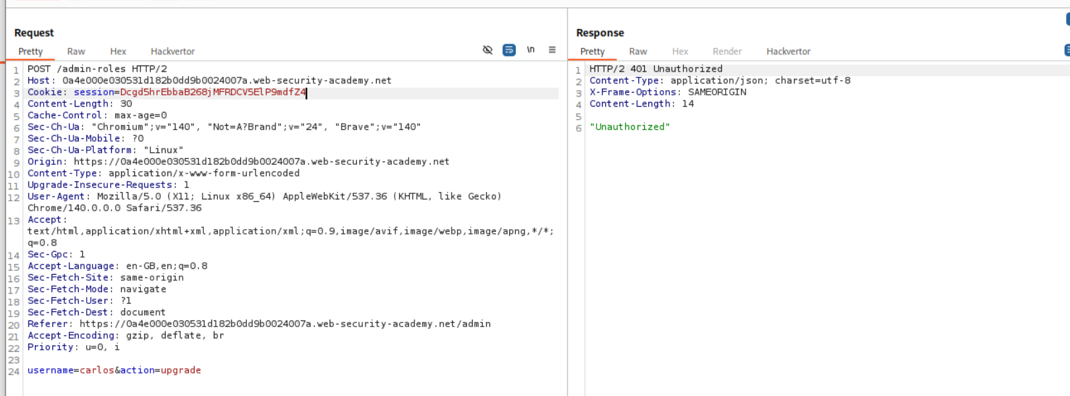This screenshot has height=396, width=1070.
Task: Open the Request panel hamburger options menu
Action: point(552,50)
